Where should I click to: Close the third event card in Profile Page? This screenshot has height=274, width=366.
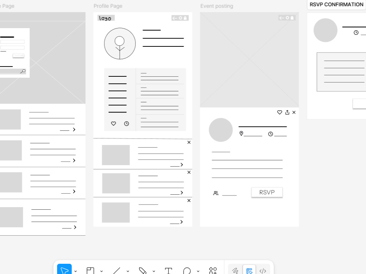coord(189,201)
